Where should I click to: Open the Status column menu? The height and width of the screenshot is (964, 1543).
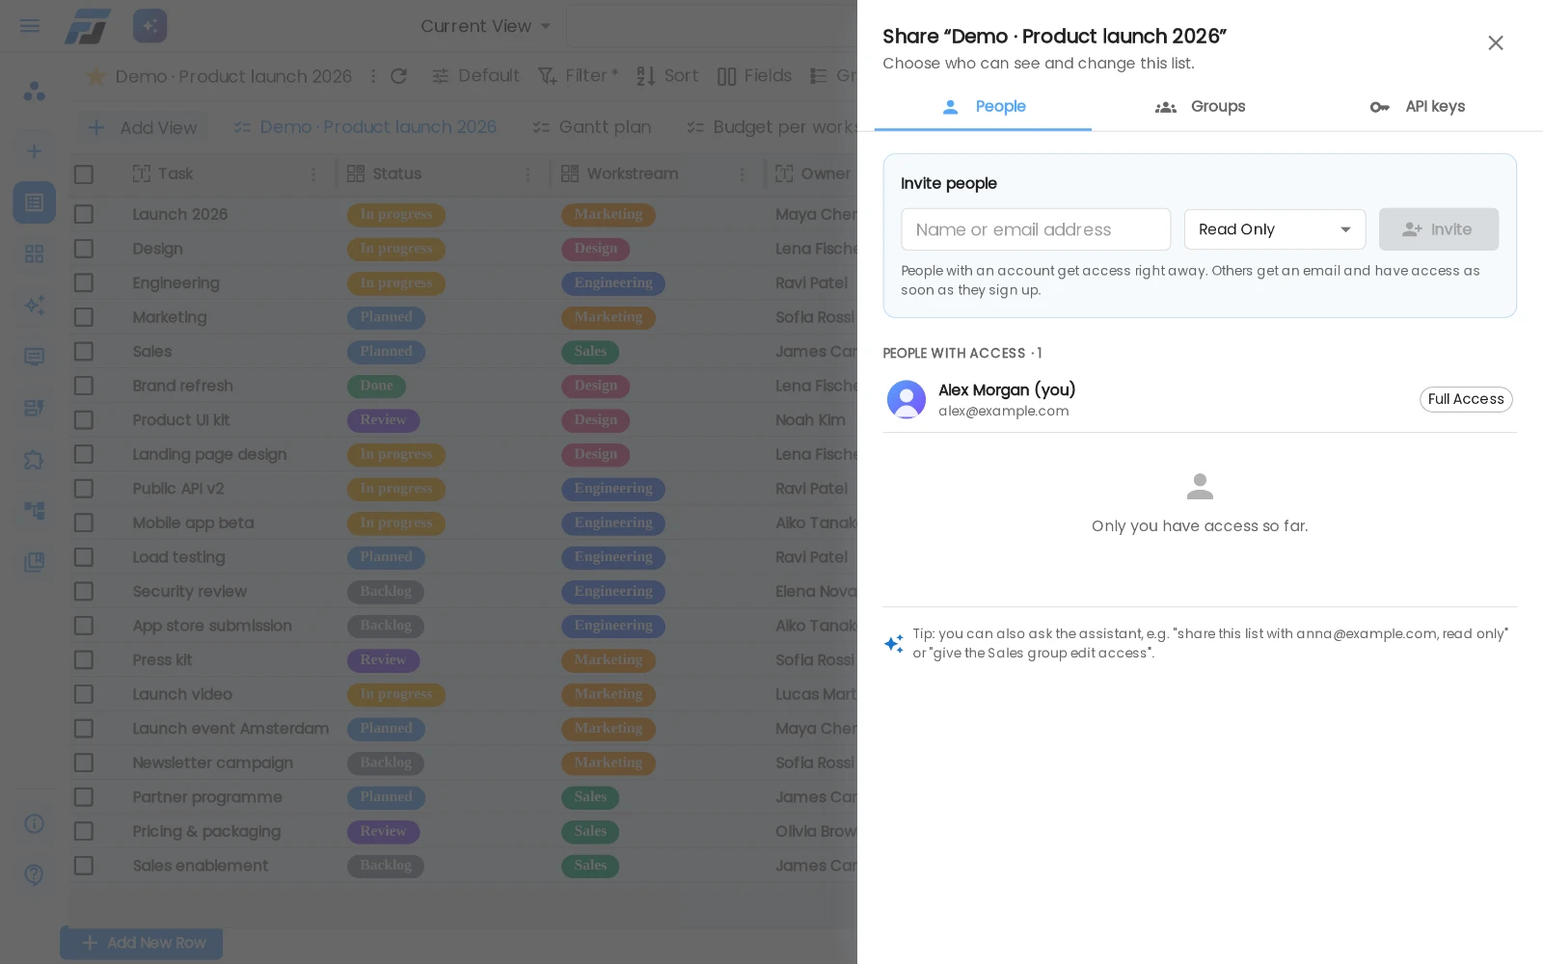click(528, 174)
